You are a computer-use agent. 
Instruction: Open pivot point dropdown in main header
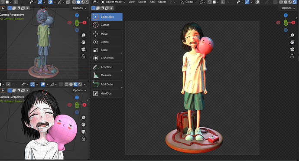pyautogui.click(x=202, y=2)
